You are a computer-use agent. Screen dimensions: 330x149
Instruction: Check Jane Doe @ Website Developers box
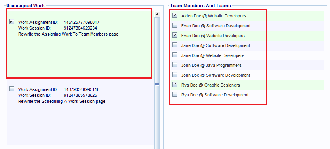point(175,55)
